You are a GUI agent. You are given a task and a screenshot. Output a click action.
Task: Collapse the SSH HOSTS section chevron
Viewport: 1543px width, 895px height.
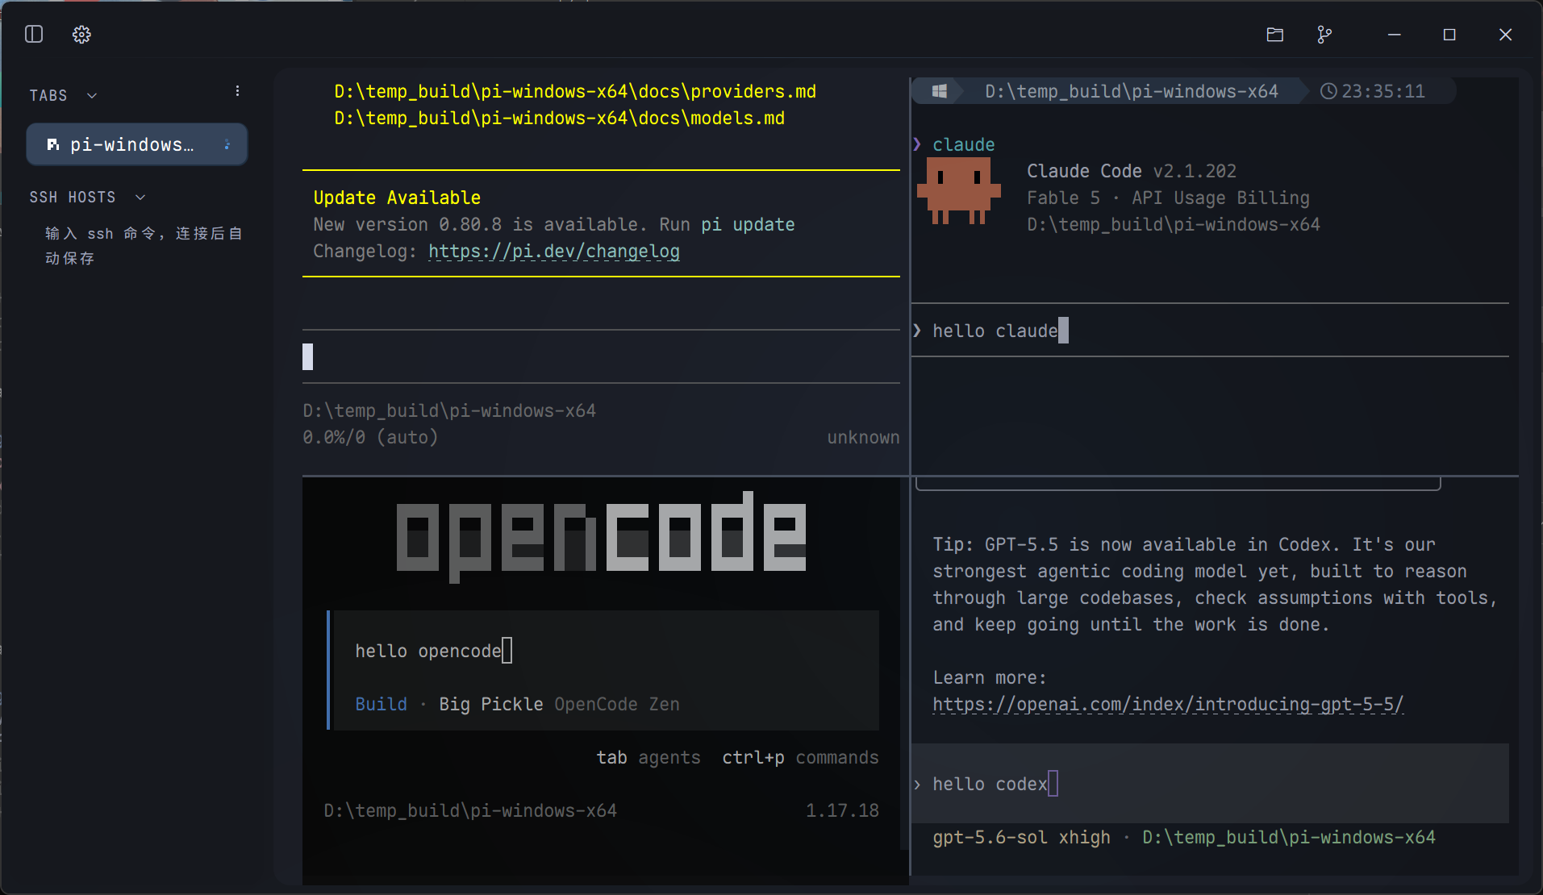140,197
